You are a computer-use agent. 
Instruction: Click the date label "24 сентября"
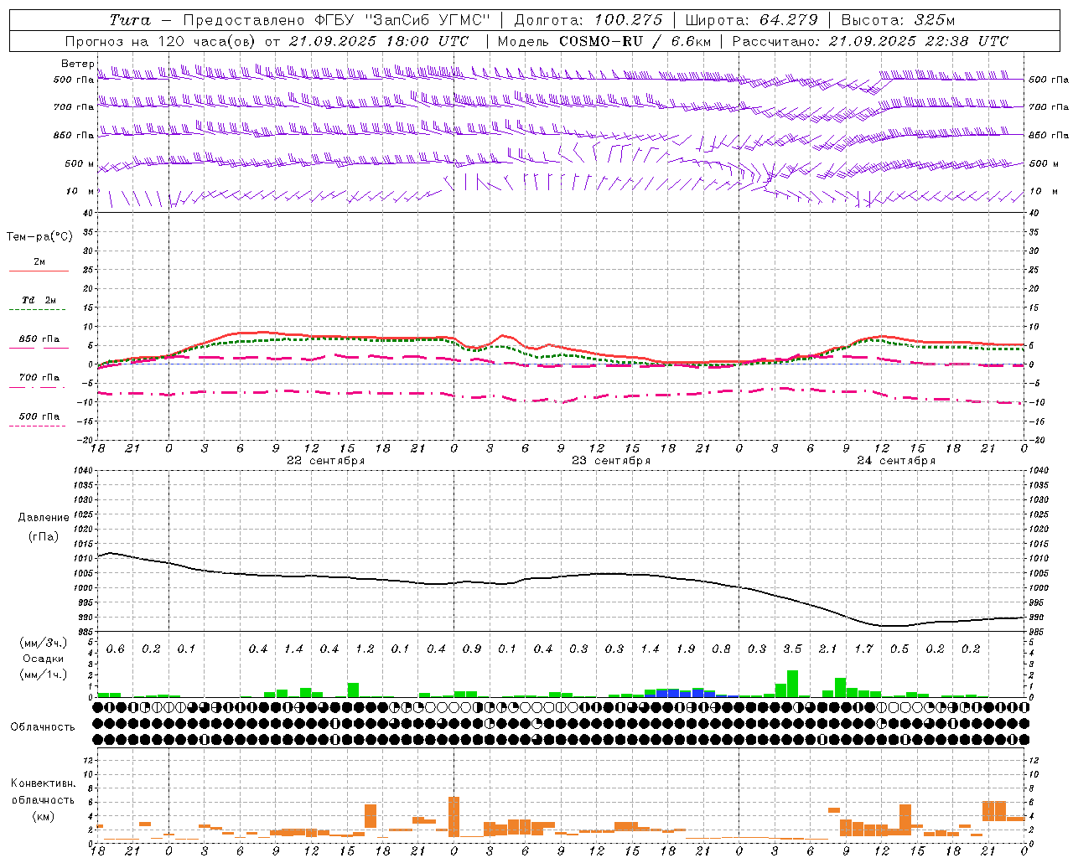[x=896, y=461]
